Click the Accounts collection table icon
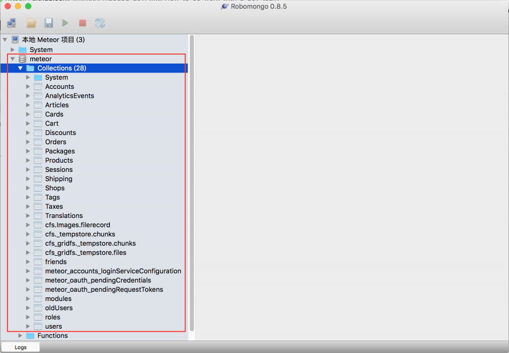The width and height of the screenshot is (509, 353). 38,86
